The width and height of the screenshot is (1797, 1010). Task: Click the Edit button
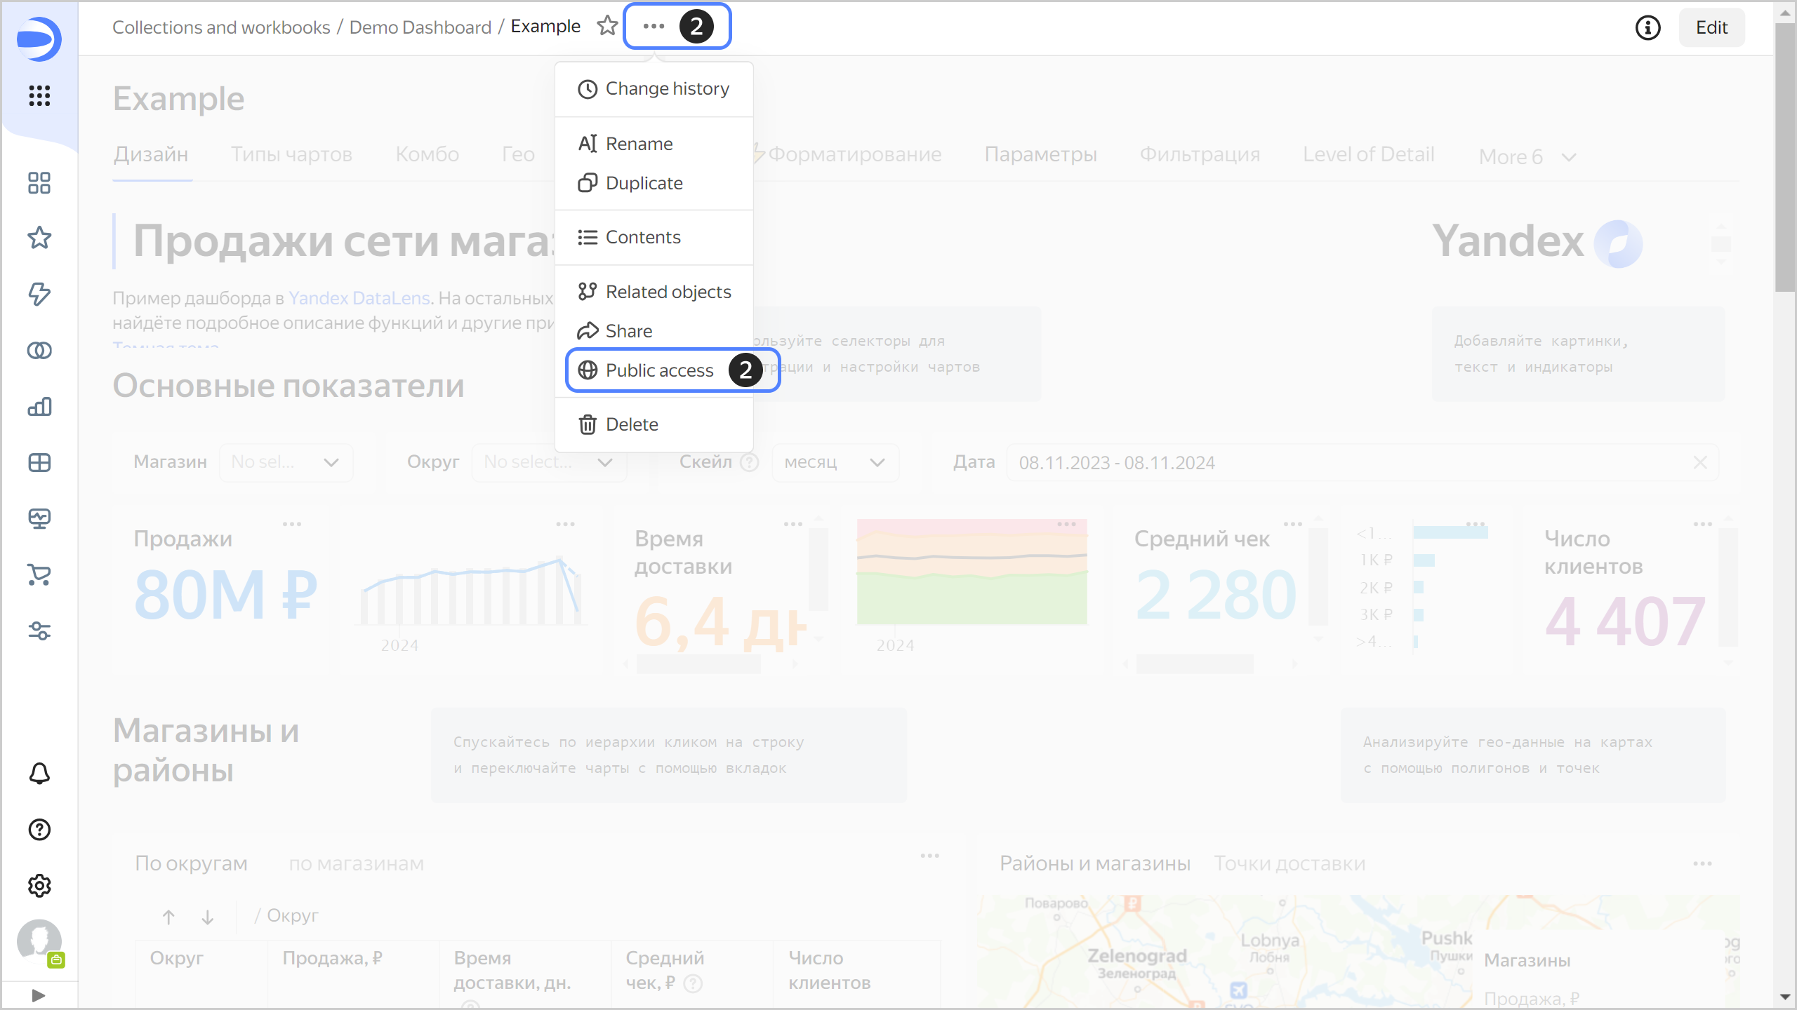(1711, 27)
